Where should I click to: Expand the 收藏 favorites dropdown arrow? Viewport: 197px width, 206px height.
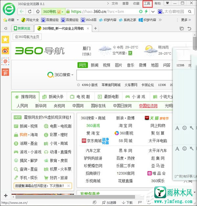tap(18, 20)
